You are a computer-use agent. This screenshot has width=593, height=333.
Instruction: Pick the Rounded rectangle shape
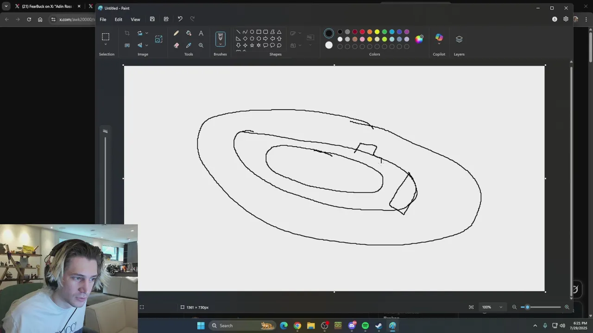coord(265,32)
